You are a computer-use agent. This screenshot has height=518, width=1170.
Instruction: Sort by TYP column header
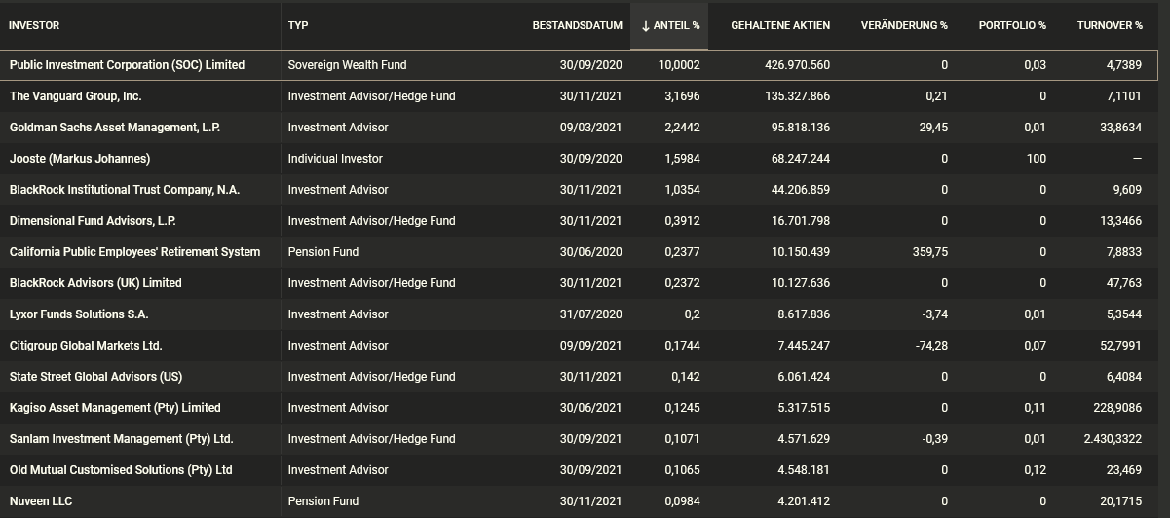(x=298, y=26)
